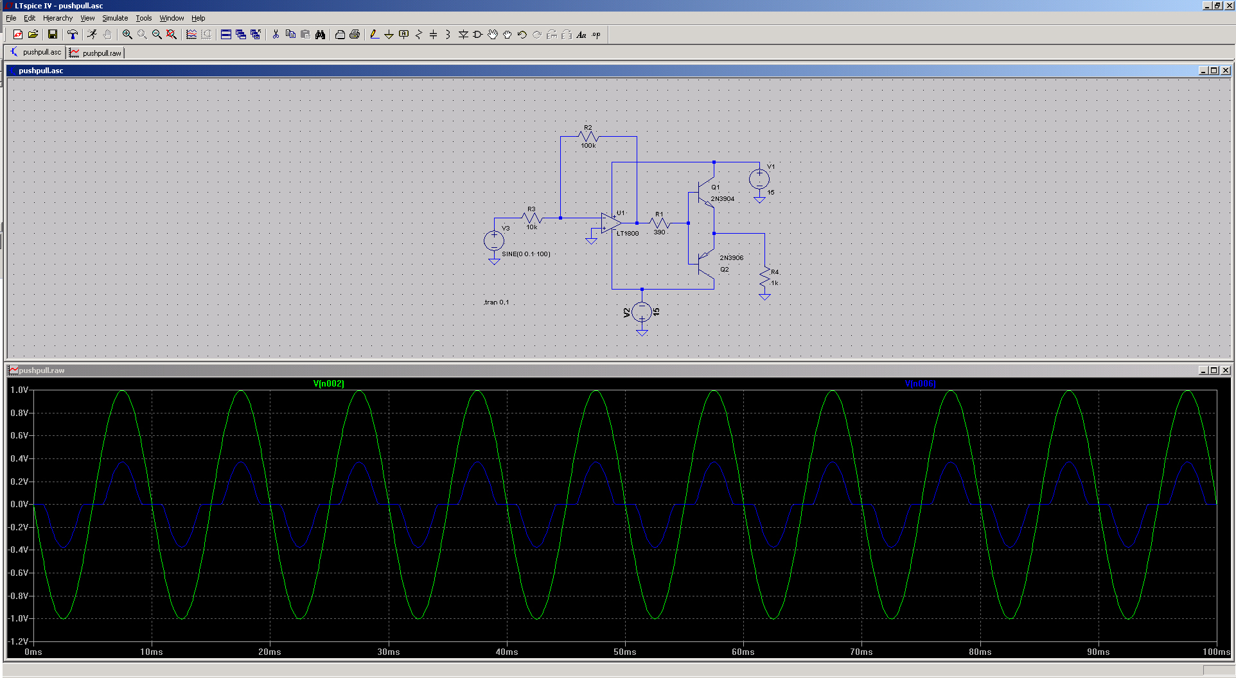This screenshot has width=1236, height=678.
Task: Select the R2 100k feedback resistor
Action: pos(588,136)
